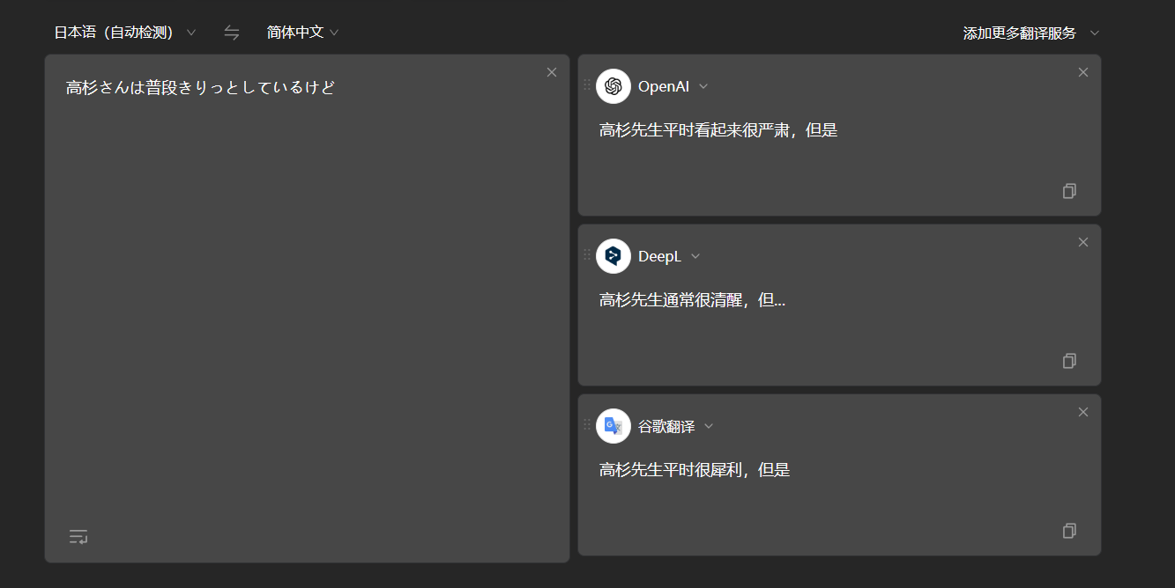The height and width of the screenshot is (588, 1175).
Task: Click the Google Translate logo icon
Action: pyautogui.click(x=614, y=426)
